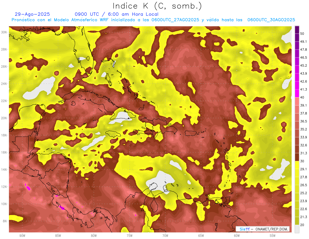Click the color scale value 33.9
The height and width of the screenshot is (239, 309).
point(304,137)
